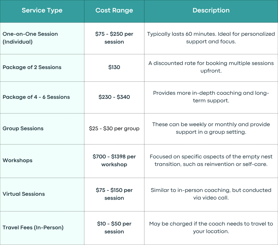Select the $700 - $1398 per workshop cell
Screen dimensions: 278x245
pos(114,161)
